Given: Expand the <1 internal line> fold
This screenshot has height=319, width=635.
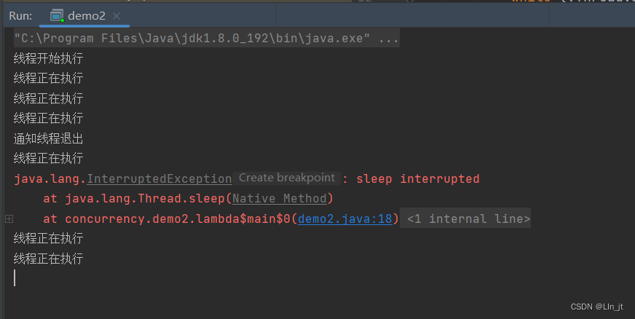Looking at the screenshot, I should point(465,219).
